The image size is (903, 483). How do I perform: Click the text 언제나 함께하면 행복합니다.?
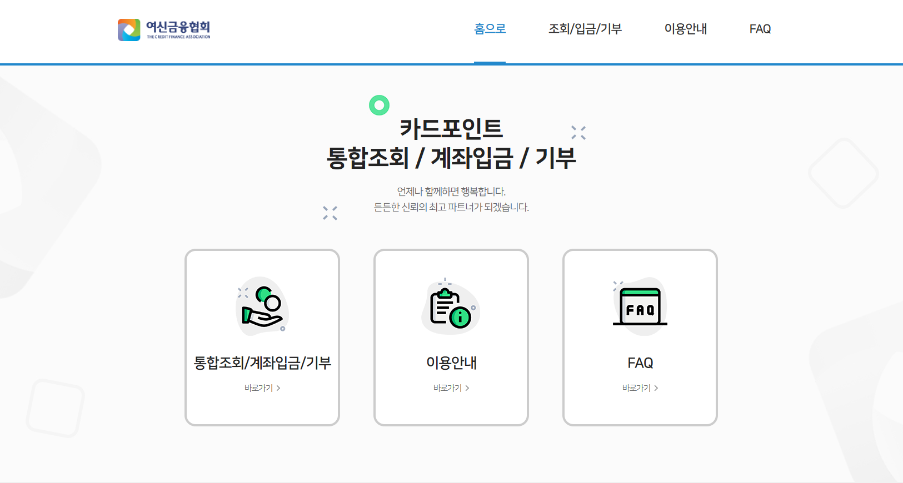point(451,192)
